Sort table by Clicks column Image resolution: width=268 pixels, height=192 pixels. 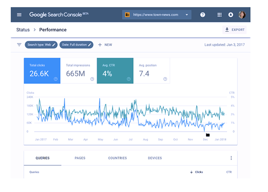coord(199,172)
